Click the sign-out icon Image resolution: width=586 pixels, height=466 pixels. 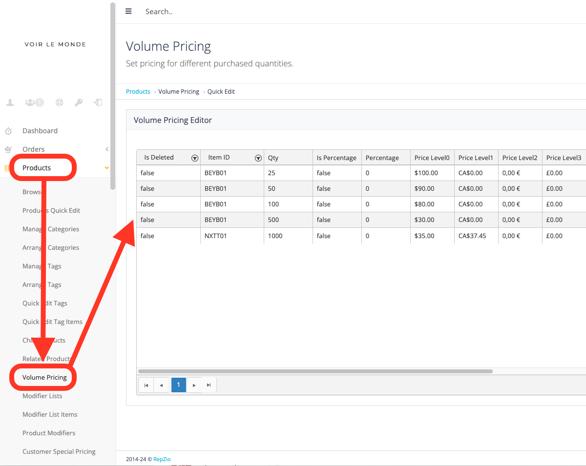(x=98, y=102)
